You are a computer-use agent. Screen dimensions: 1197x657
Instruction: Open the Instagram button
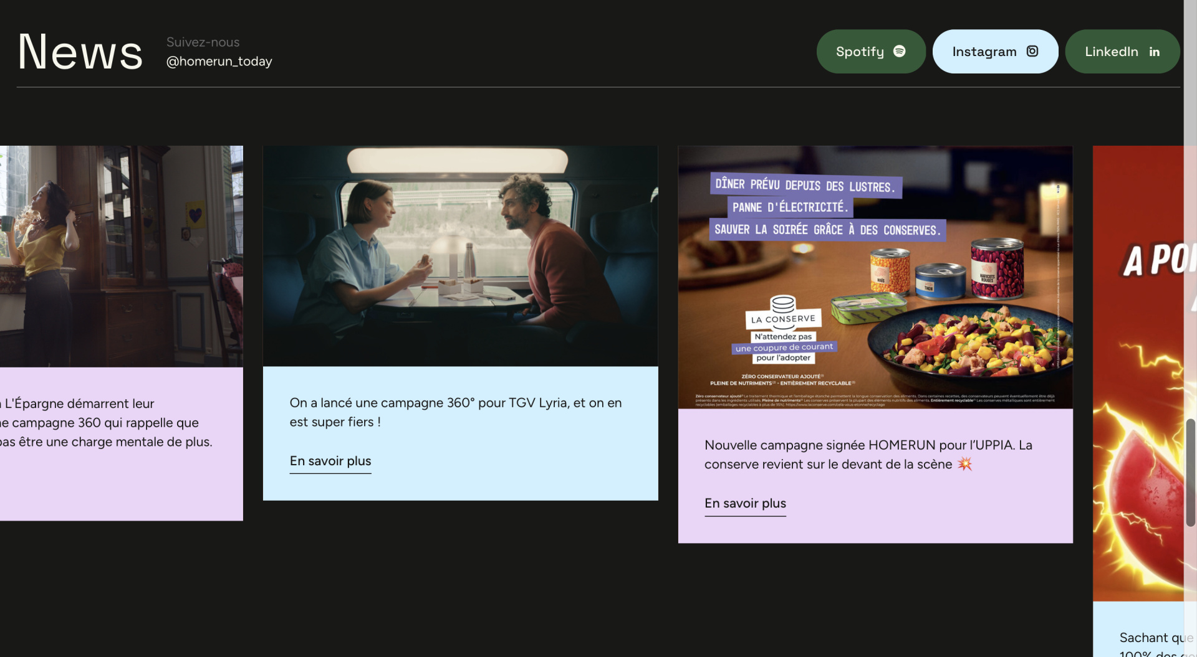(995, 52)
